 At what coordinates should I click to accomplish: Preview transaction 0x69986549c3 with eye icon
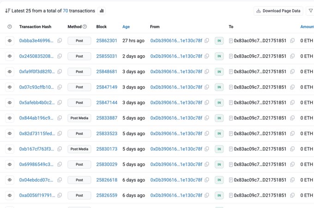[10, 164]
